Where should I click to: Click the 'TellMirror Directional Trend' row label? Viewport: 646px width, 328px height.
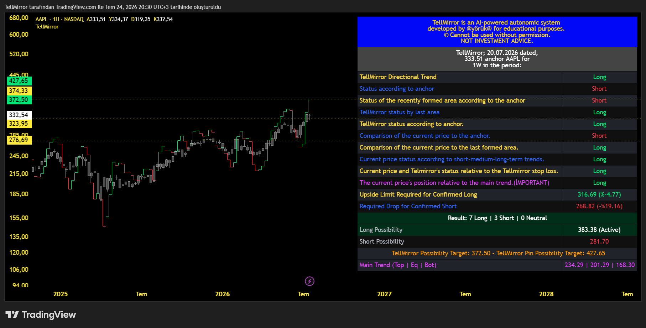(x=398, y=77)
